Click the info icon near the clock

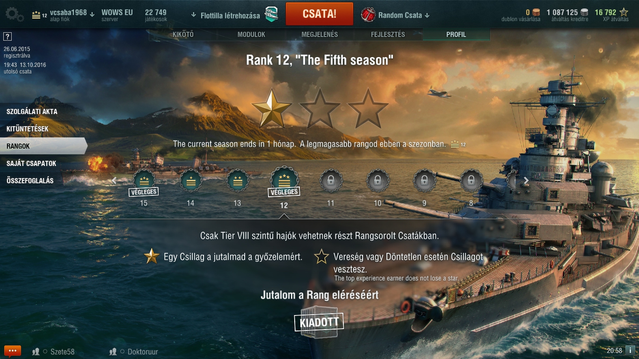tap(630, 350)
